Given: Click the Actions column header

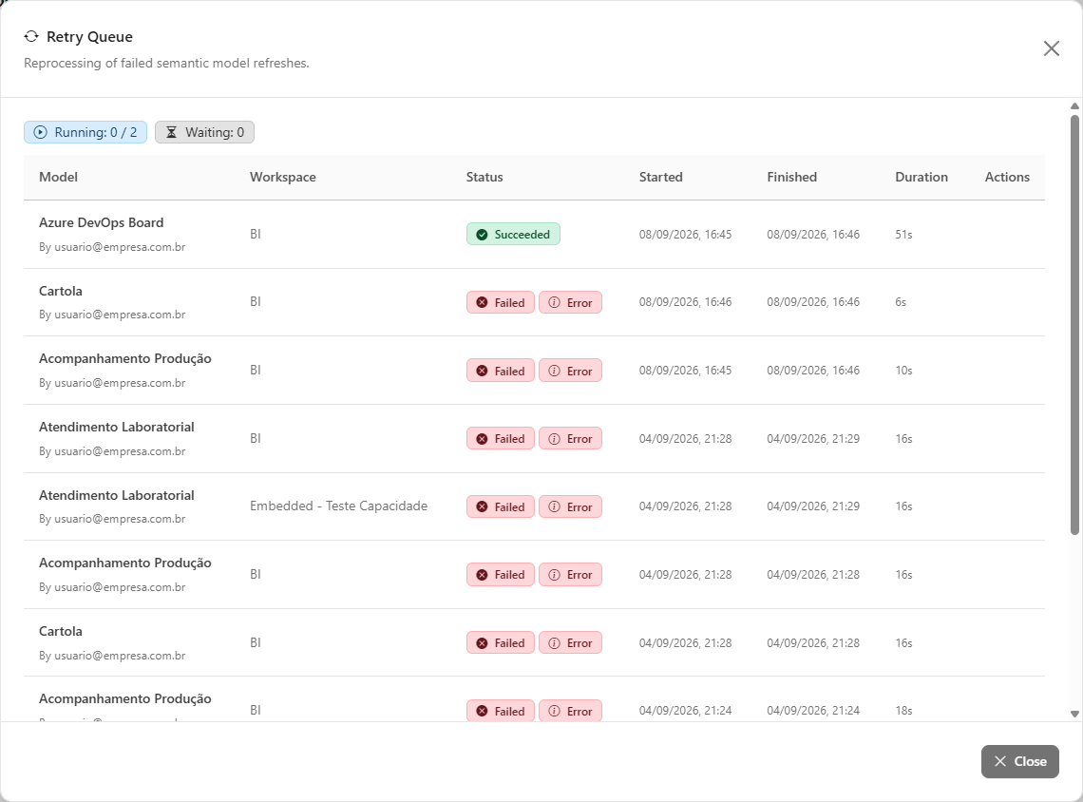Looking at the screenshot, I should 1007,177.
